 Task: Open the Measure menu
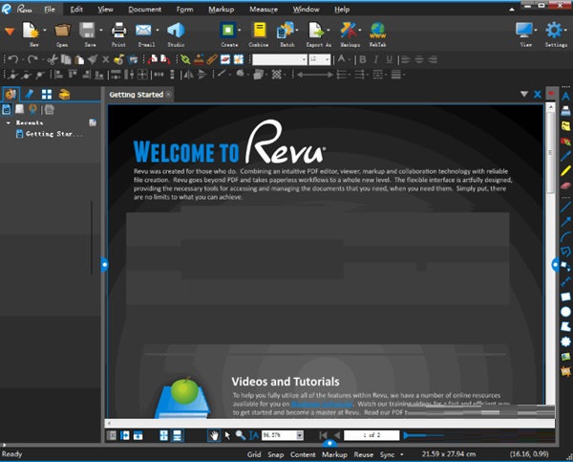(x=264, y=10)
